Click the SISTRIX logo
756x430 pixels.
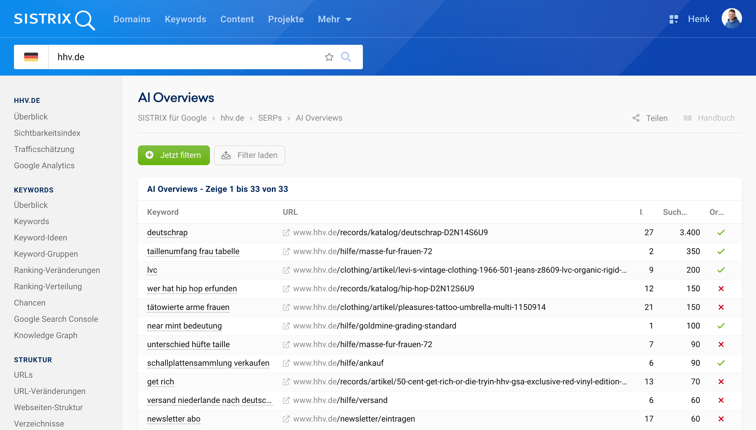tap(54, 19)
